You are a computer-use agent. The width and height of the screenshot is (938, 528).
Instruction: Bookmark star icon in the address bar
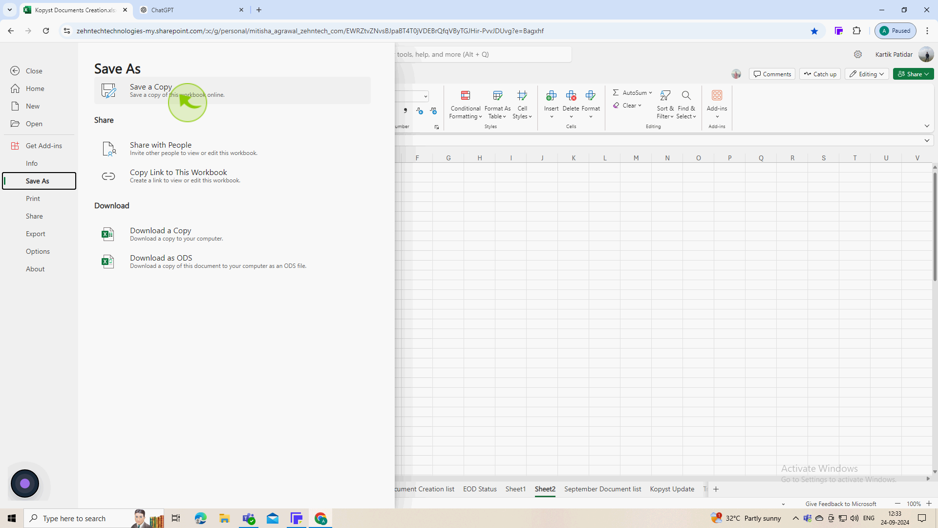point(814,31)
